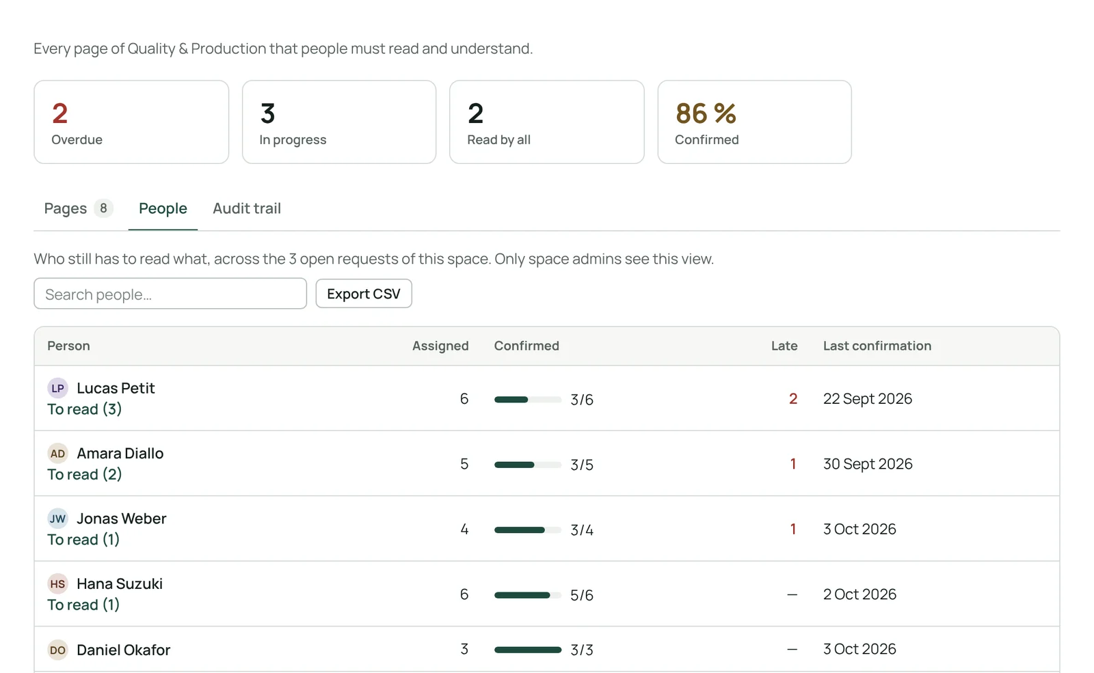Viewport: 1094px width, 673px height.
Task: Click the late count 2 for Lucas Petit
Action: tap(793, 399)
